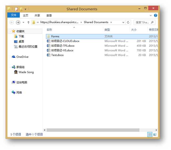
Task: Click the search magnifier icon
Action: click(x=152, y=22)
